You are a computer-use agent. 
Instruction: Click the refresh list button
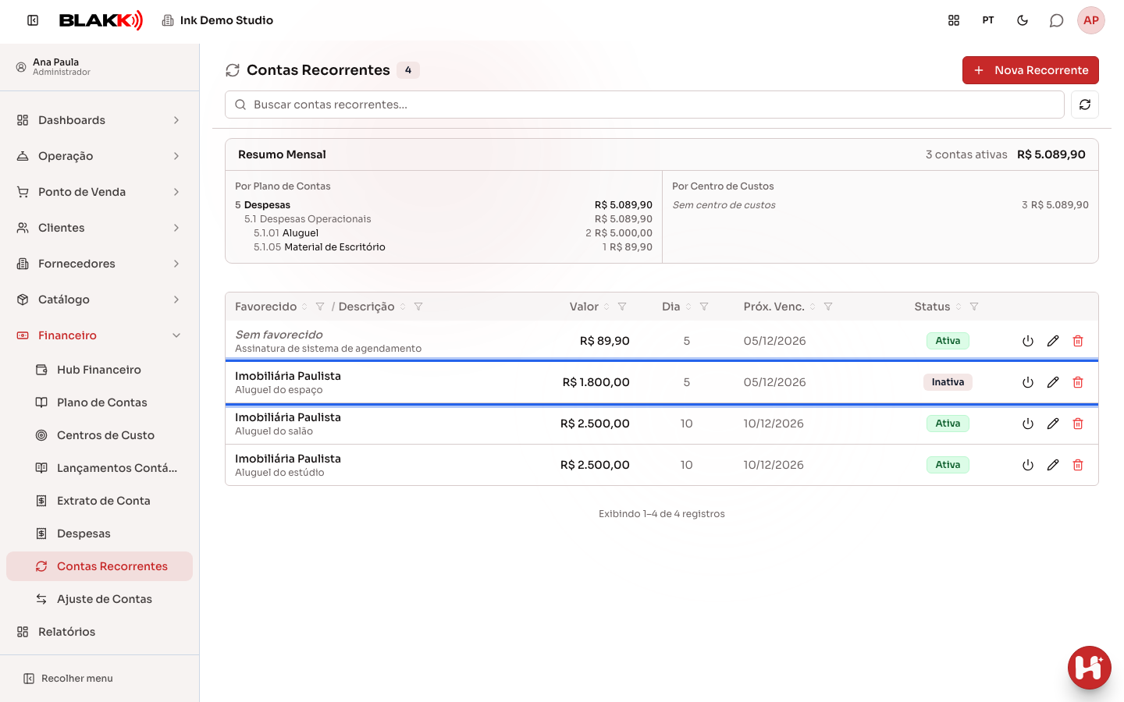(1085, 105)
